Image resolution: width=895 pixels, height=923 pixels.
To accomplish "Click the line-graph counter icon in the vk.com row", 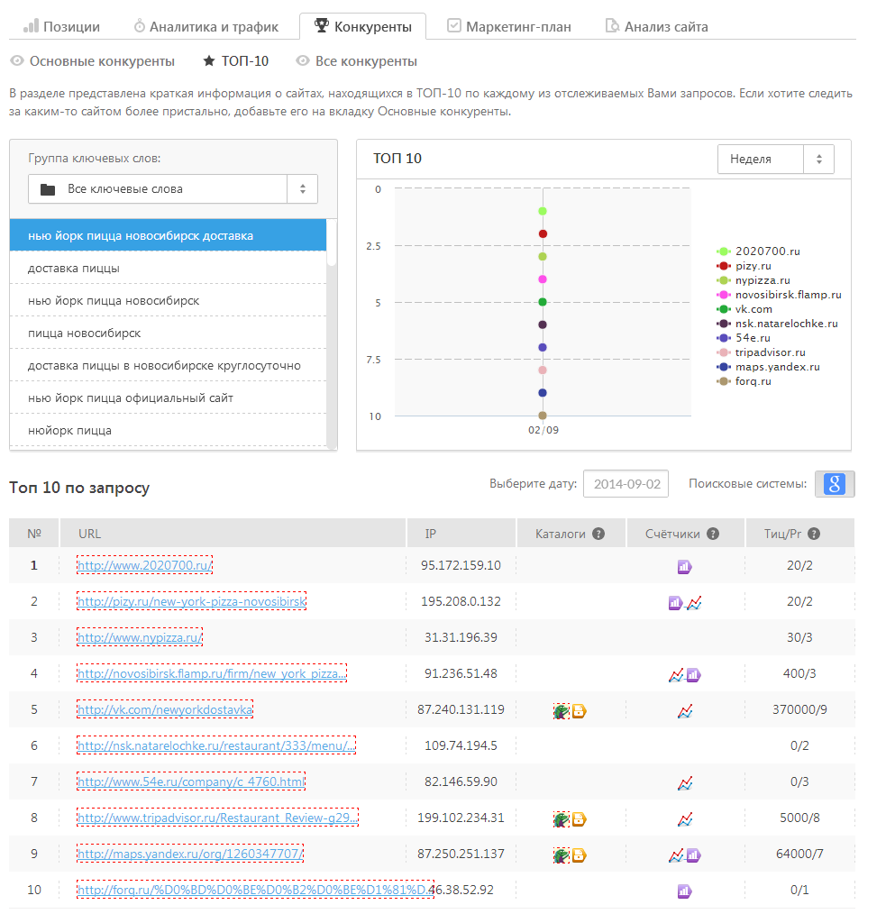I will pos(685,711).
